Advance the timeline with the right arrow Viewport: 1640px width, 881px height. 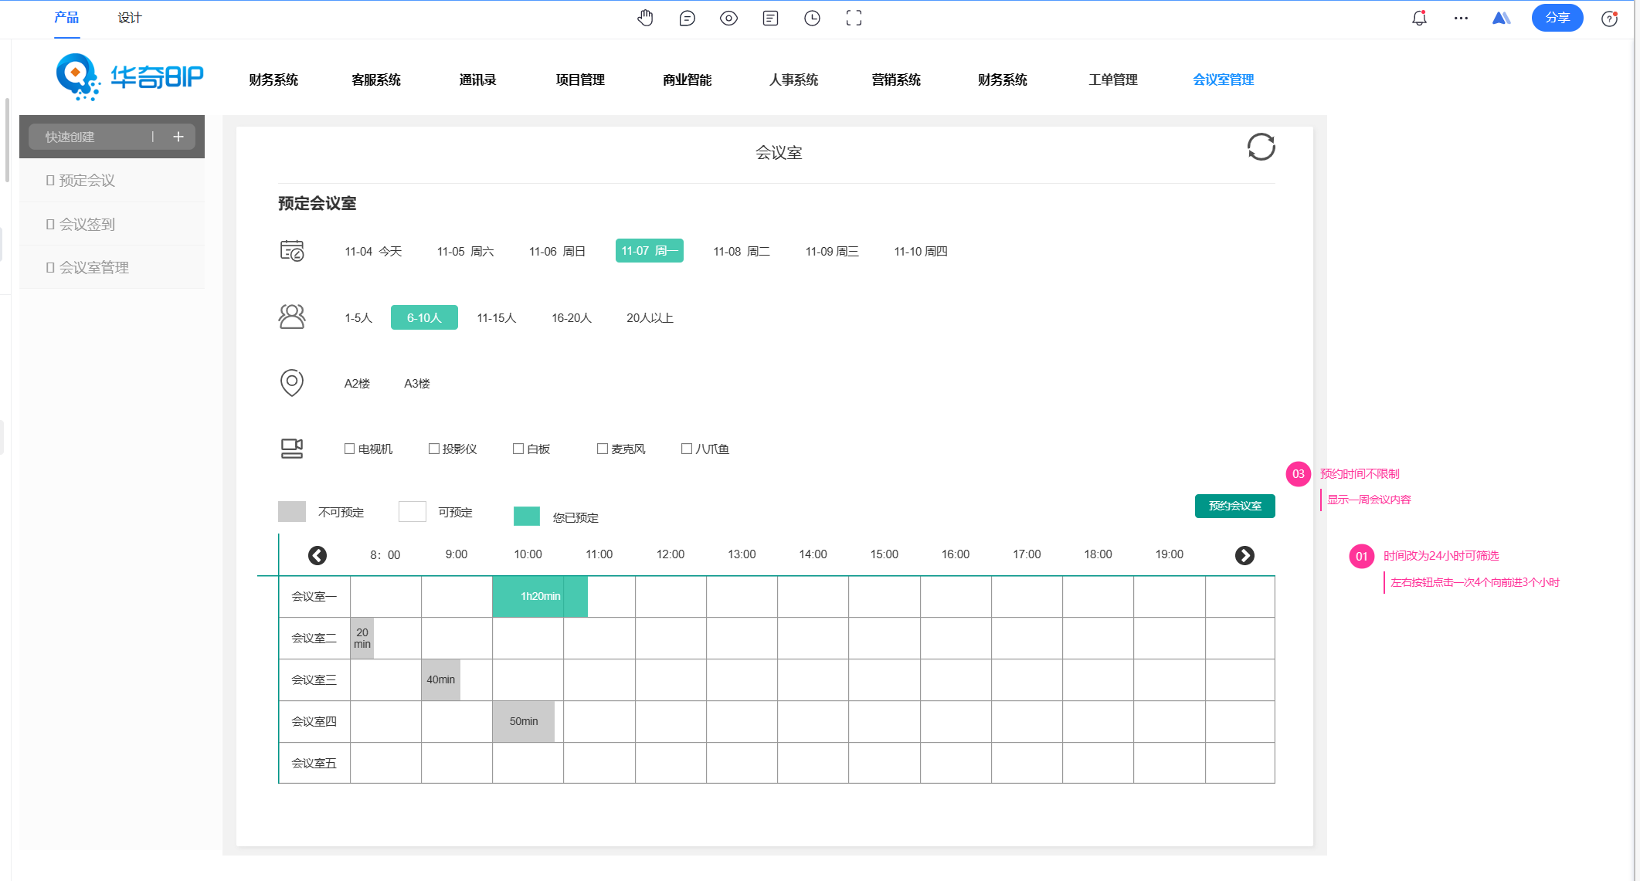tap(1244, 555)
